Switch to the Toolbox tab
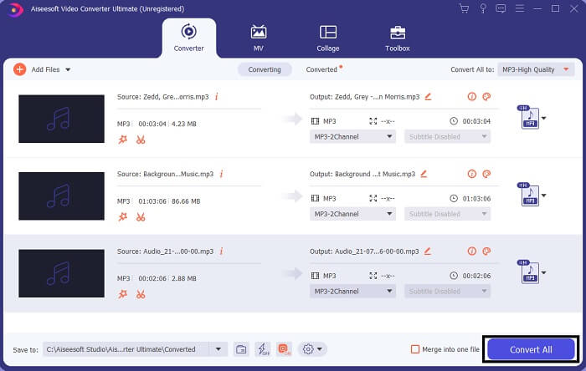The height and width of the screenshot is (371, 586). point(398,38)
